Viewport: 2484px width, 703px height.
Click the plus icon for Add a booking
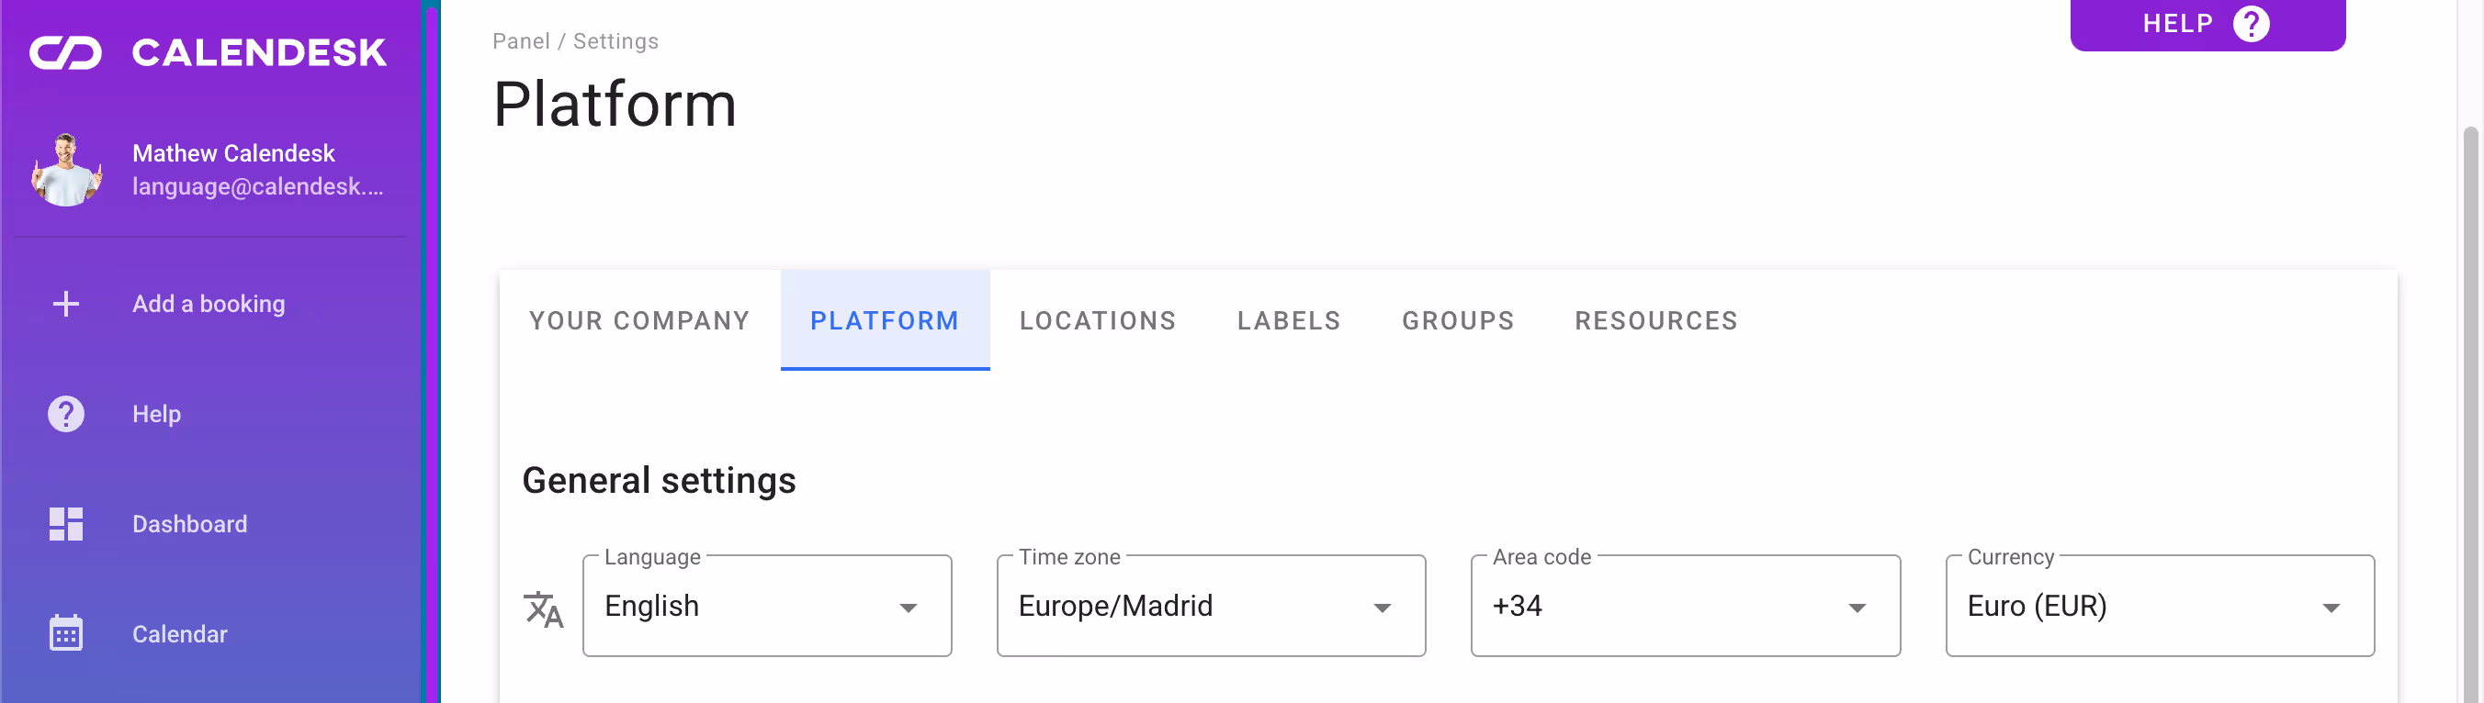pos(65,305)
